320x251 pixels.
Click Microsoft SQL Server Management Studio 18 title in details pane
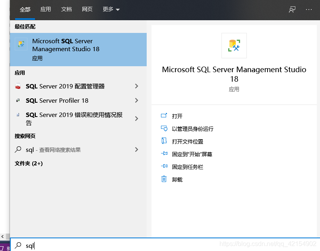234,74
